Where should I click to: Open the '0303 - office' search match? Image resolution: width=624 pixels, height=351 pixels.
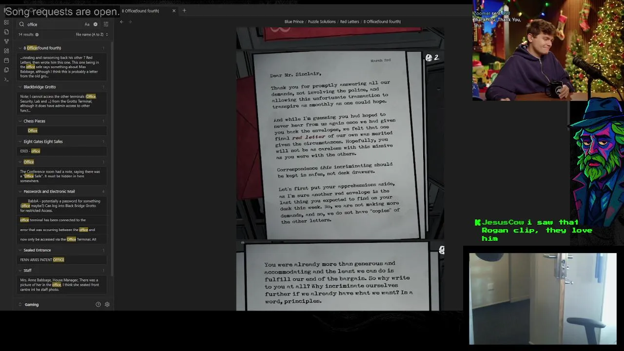tap(62, 151)
